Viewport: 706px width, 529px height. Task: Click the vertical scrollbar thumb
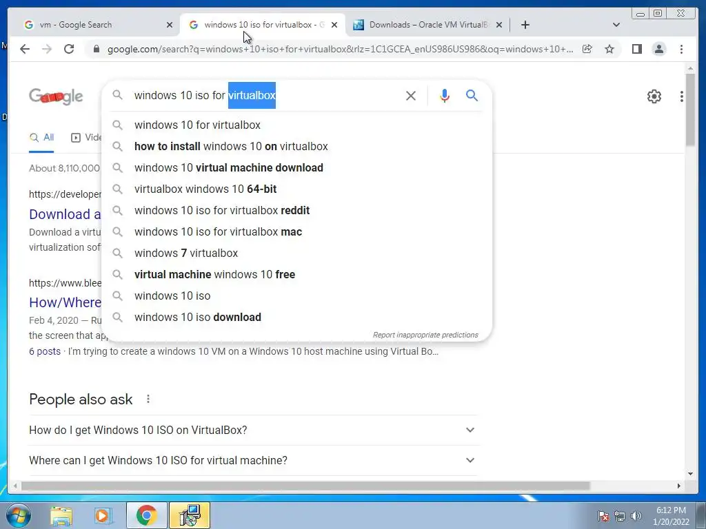click(690, 110)
